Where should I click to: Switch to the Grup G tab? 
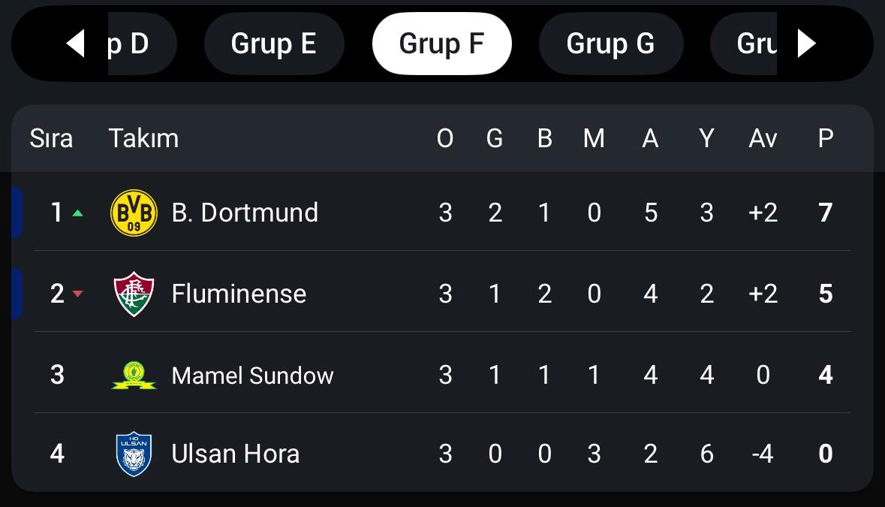(611, 44)
